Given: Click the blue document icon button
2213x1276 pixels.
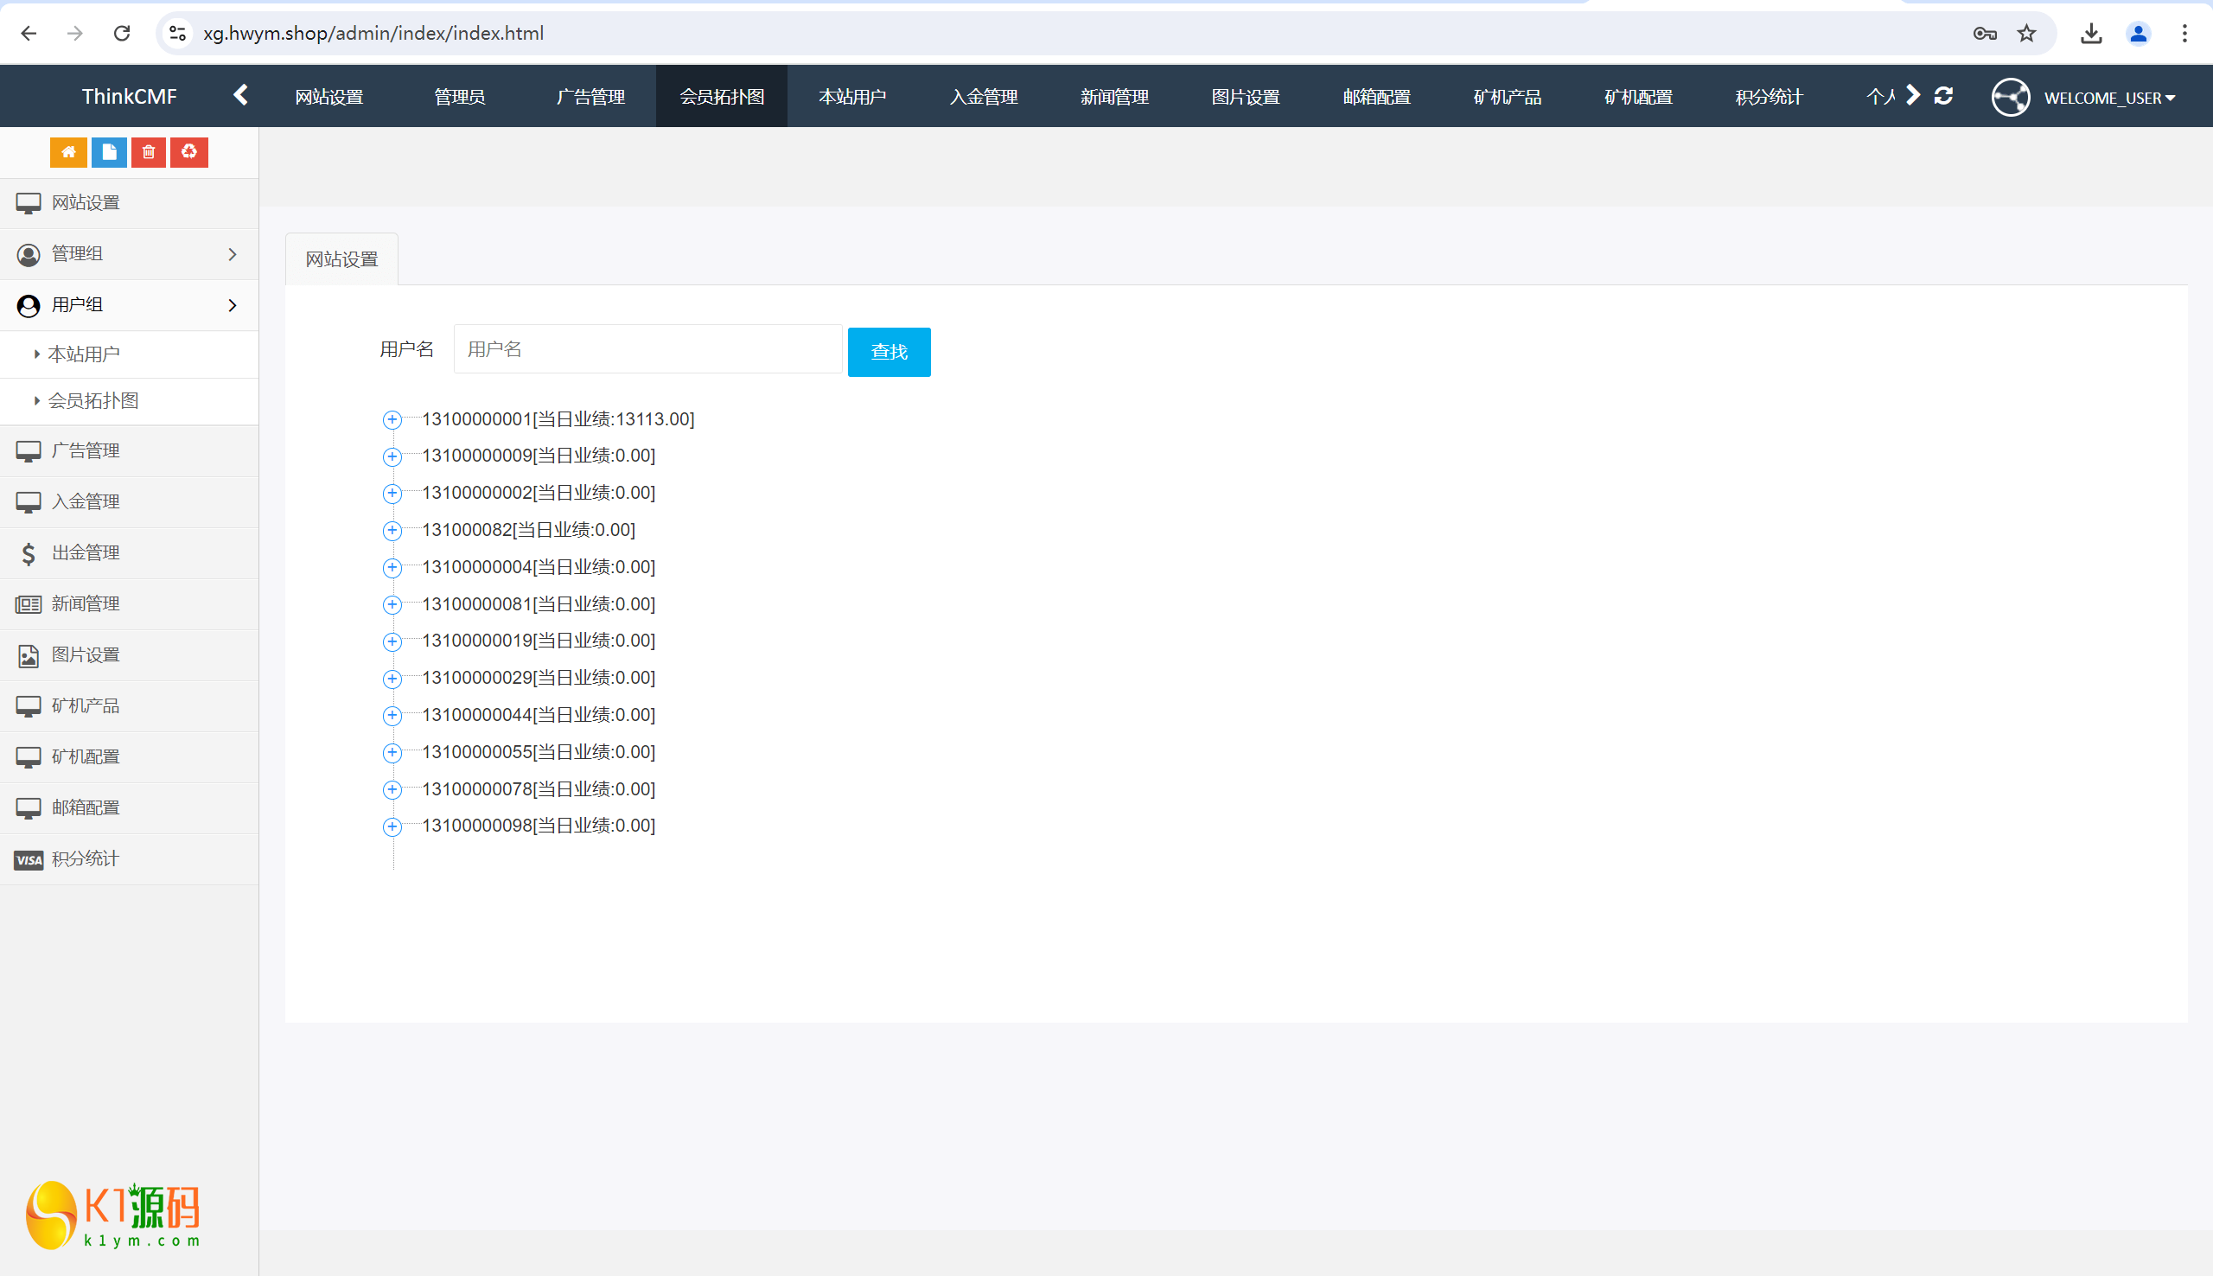Looking at the screenshot, I should 109,152.
